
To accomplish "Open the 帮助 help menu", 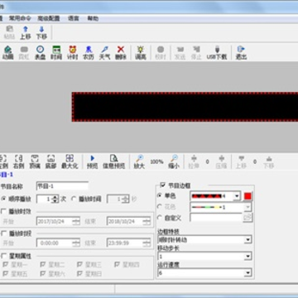I will 93,18.
